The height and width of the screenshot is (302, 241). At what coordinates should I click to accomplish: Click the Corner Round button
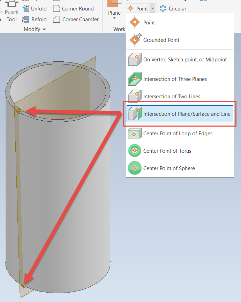pyautogui.click(x=73, y=8)
